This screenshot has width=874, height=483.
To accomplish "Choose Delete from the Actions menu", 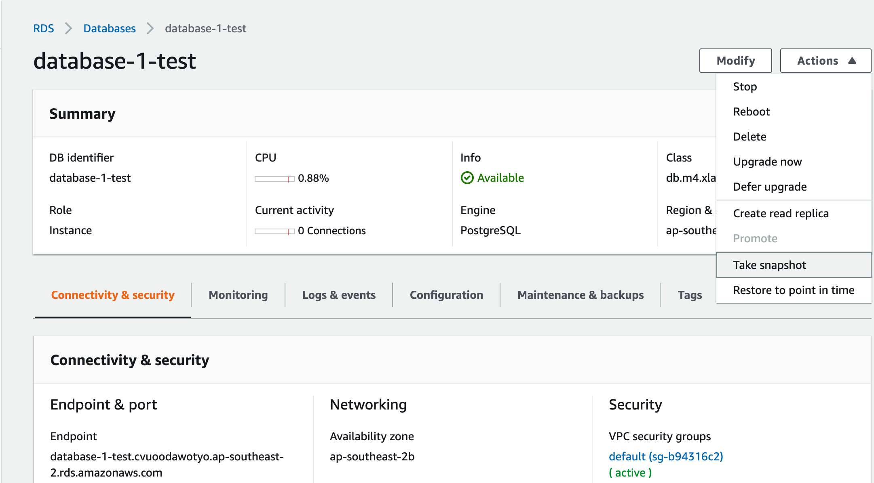I will click(749, 136).
